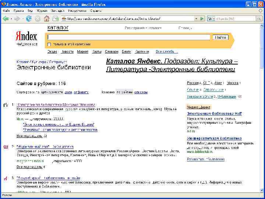Click the Stop loading icon
Screen dimensions: 265x199
38,19
